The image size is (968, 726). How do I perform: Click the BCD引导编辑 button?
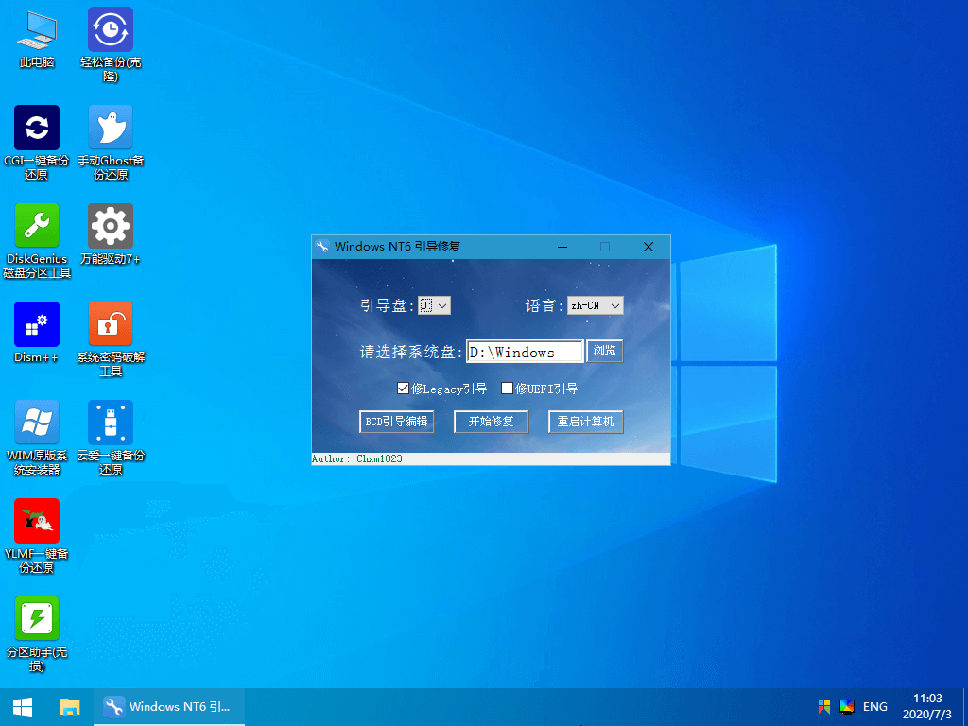[x=396, y=422]
